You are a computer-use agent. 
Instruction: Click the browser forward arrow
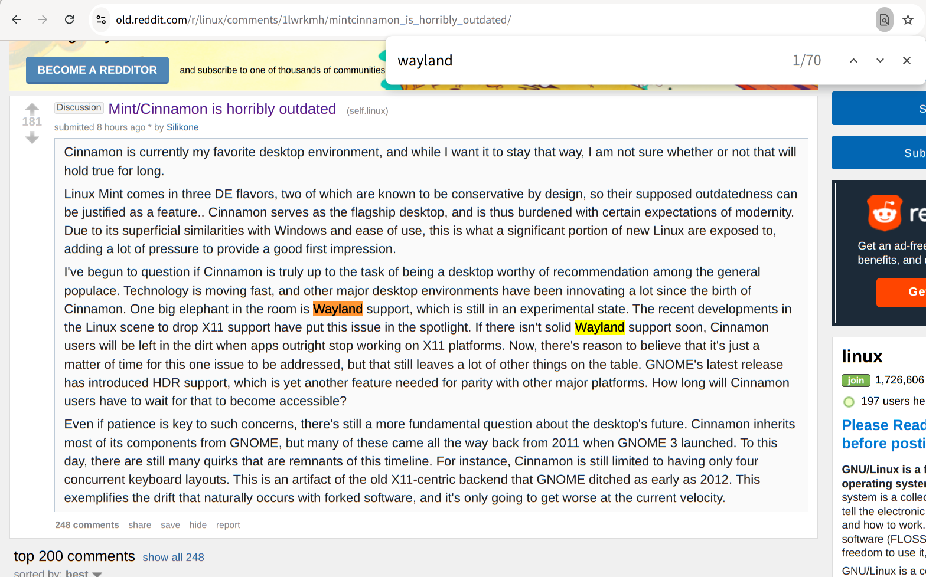point(43,19)
